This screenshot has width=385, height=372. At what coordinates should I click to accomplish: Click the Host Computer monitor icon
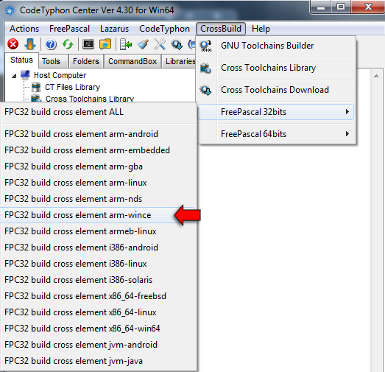tap(25, 75)
